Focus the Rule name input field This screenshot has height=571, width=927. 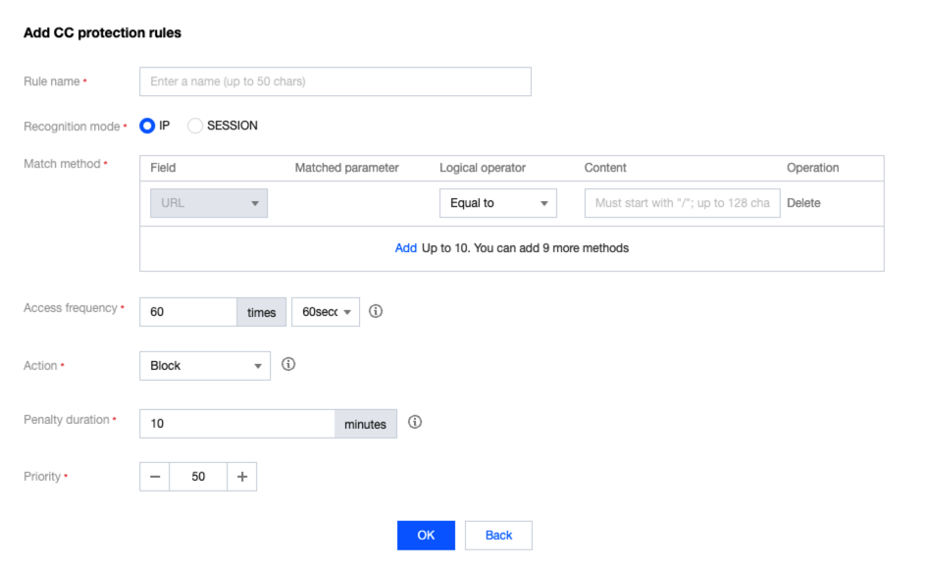[x=335, y=81]
